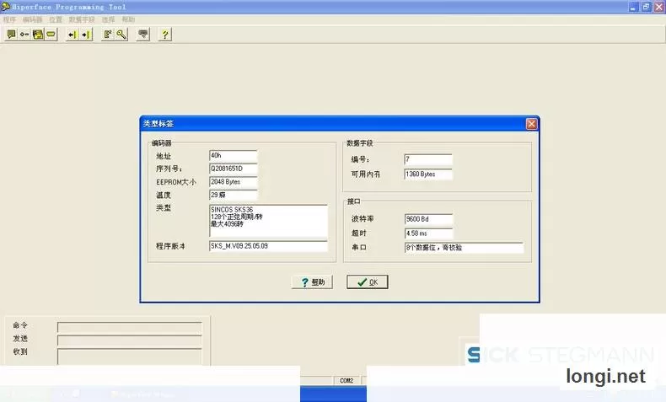
Task: Click the SKS_M.V09 program version field
Action: [268, 246]
